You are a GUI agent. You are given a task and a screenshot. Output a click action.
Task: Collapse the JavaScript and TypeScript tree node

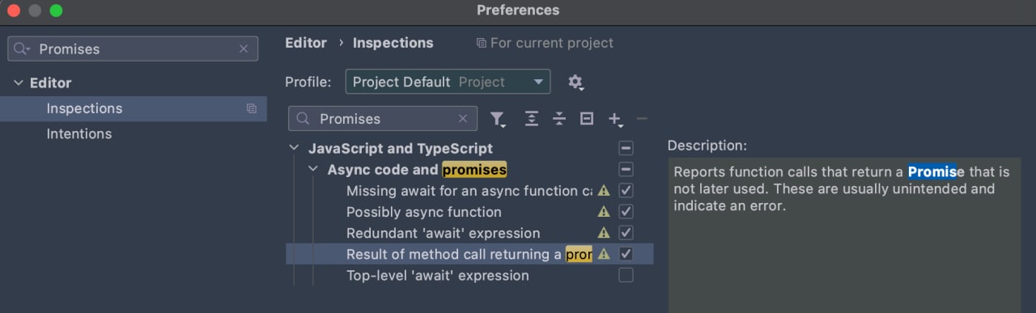tap(293, 149)
